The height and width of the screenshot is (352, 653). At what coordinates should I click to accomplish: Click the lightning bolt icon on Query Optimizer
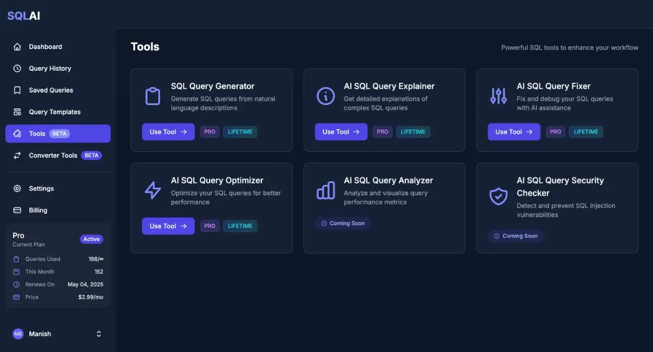(153, 190)
